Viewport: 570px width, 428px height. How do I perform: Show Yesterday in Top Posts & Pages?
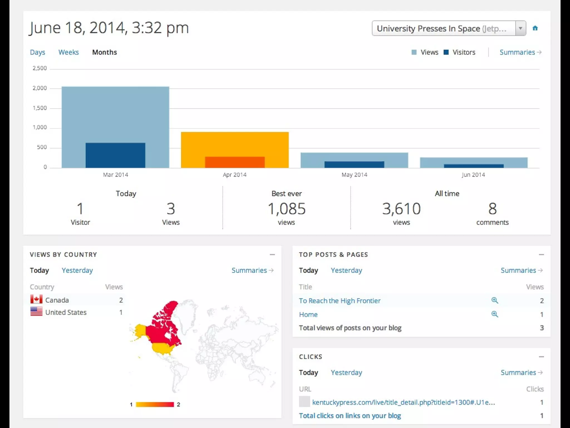pyautogui.click(x=346, y=270)
